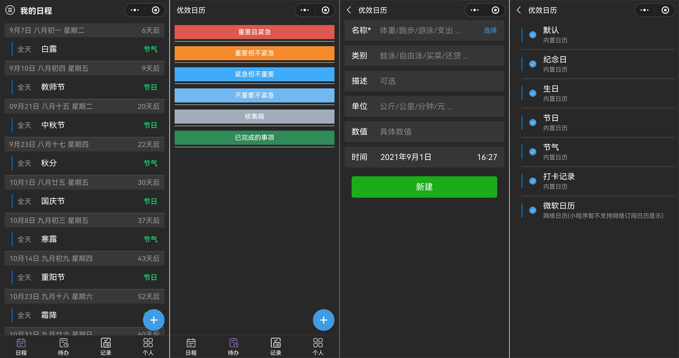Tap the blue plus button in schedule panel
The width and height of the screenshot is (679, 358).
click(x=154, y=320)
